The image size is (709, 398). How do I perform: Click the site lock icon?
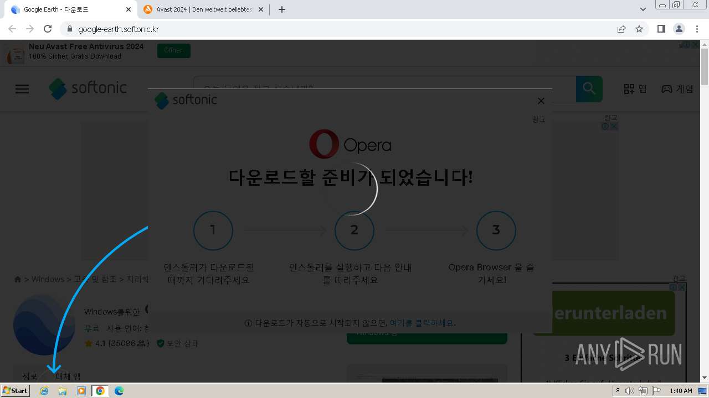[69, 29]
